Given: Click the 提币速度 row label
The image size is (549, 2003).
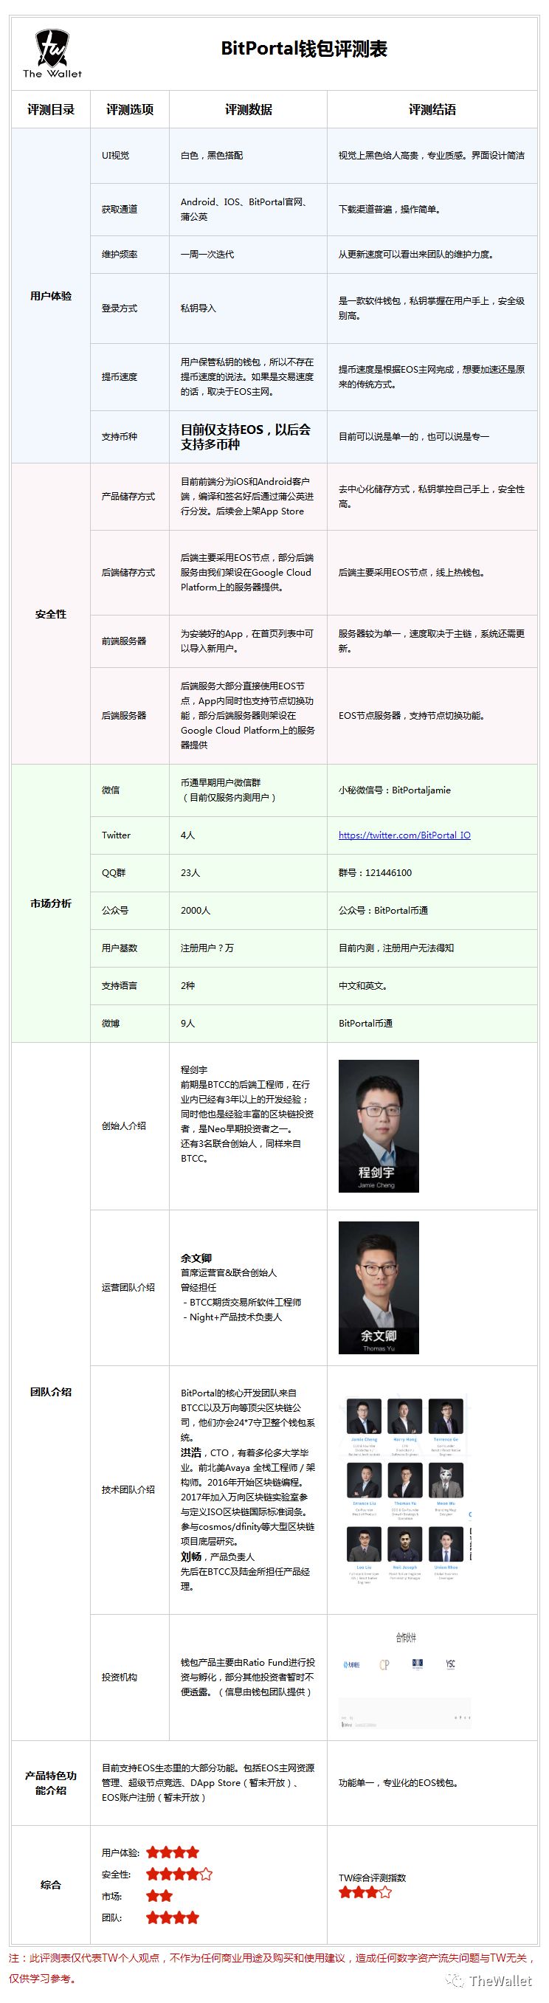Looking at the screenshot, I should coord(120,377).
